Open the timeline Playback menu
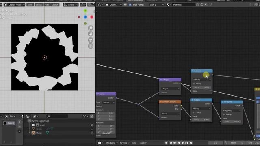 (x=112, y=143)
